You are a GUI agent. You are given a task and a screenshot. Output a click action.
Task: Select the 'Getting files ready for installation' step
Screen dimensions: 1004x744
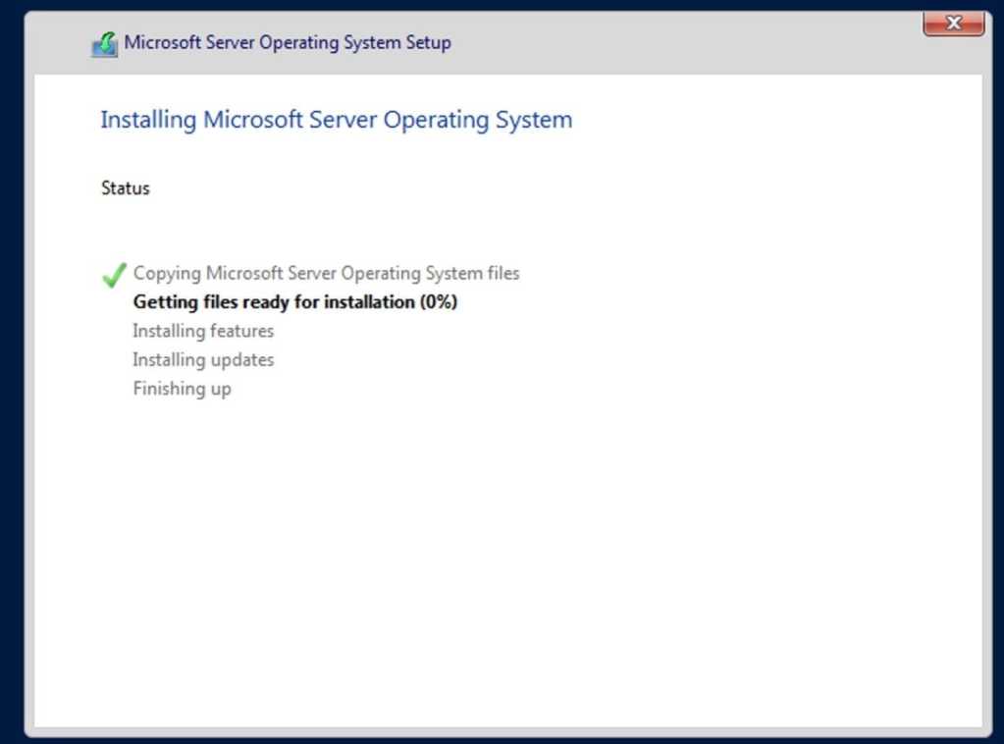[294, 301]
